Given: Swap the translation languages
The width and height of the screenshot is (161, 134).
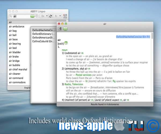Looking at the screenshot, I should click(50, 16).
